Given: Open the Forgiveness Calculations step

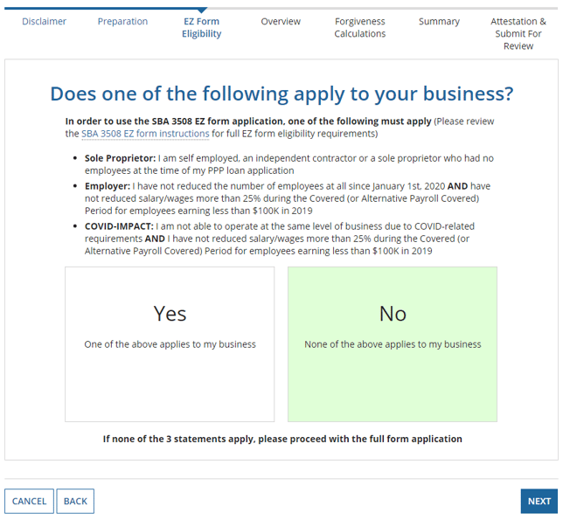Looking at the screenshot, I should pos(360,28).
